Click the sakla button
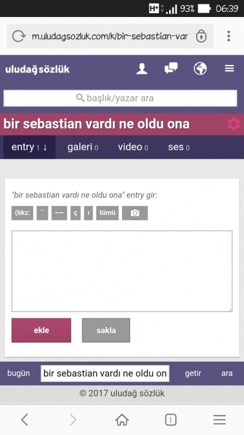 (x=106, y=330)
